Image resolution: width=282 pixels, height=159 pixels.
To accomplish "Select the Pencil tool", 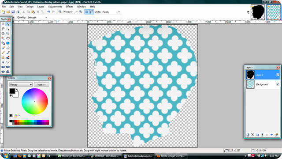I will click(x=3, y=53).
